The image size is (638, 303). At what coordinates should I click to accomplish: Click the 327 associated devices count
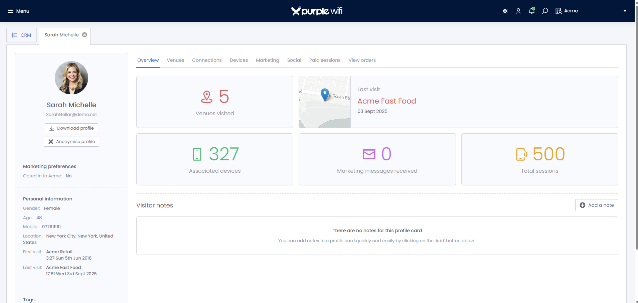[224, 154]
